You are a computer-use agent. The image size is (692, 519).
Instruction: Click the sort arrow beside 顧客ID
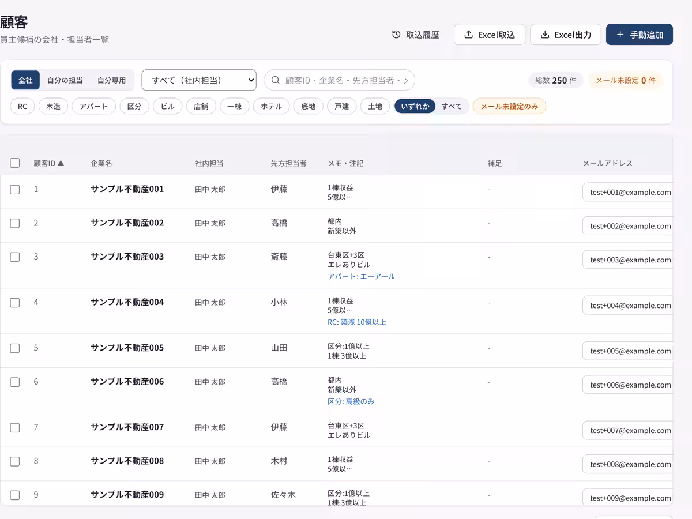click(x=61, y=163)
